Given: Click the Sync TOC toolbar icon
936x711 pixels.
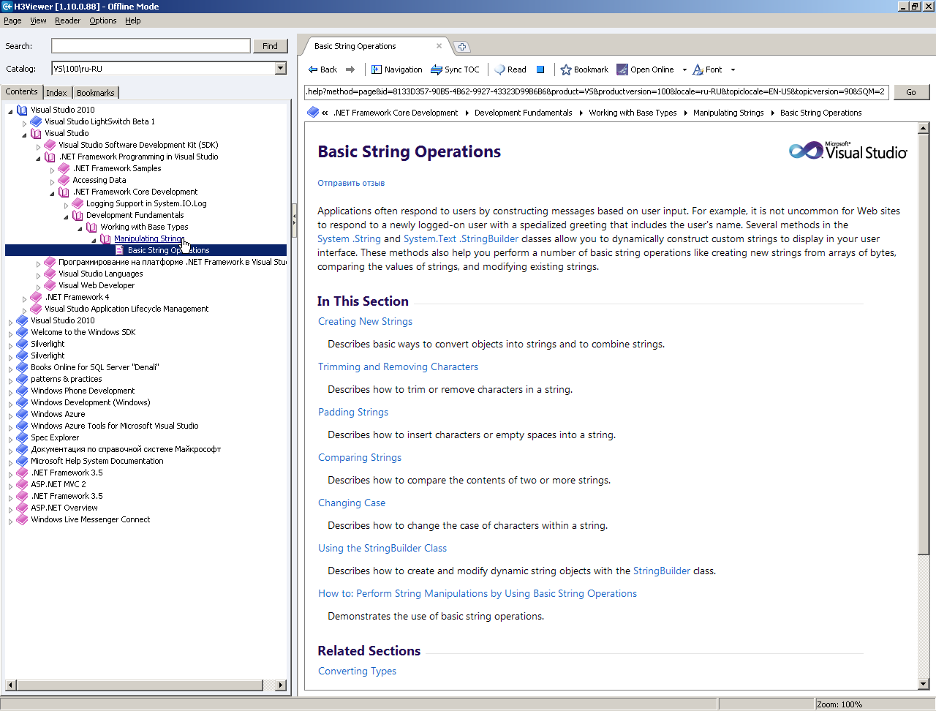Looking at the screenshot, I should (437, 69).
